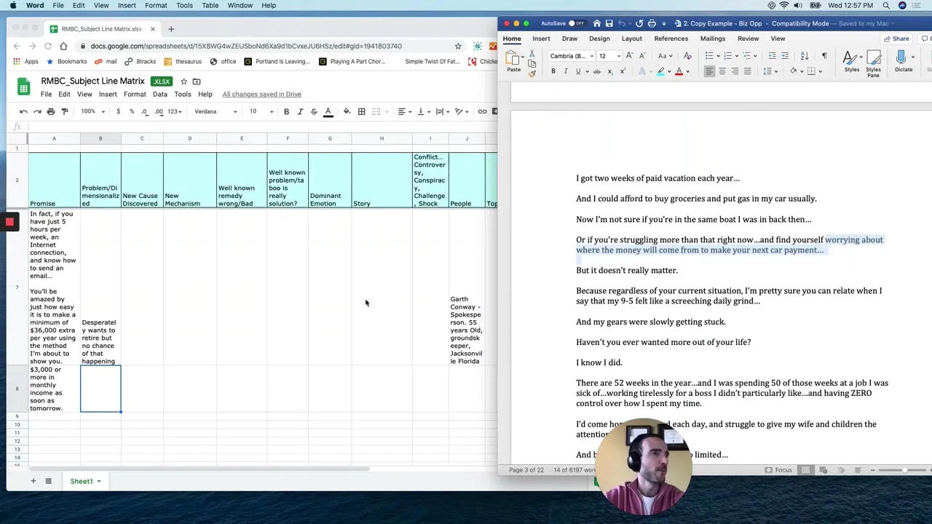Toggle Underline in the Word ribbon
The image size is (932, 524).
pos(578,71)
